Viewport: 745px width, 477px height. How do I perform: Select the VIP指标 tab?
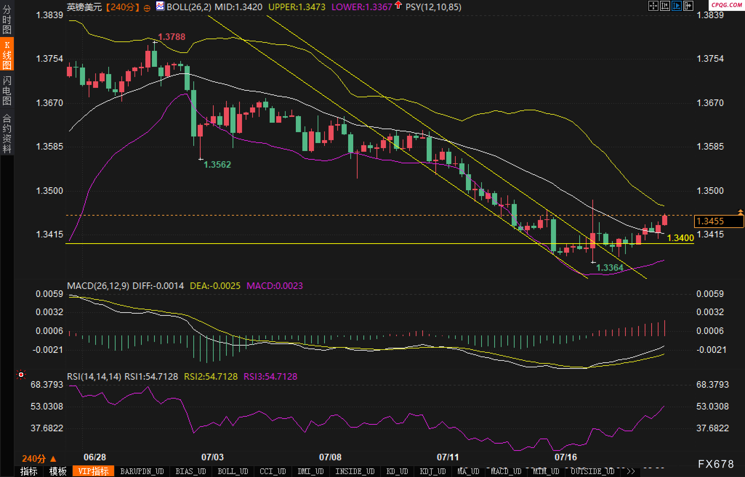pyautogui.click(x=93, y=471)
